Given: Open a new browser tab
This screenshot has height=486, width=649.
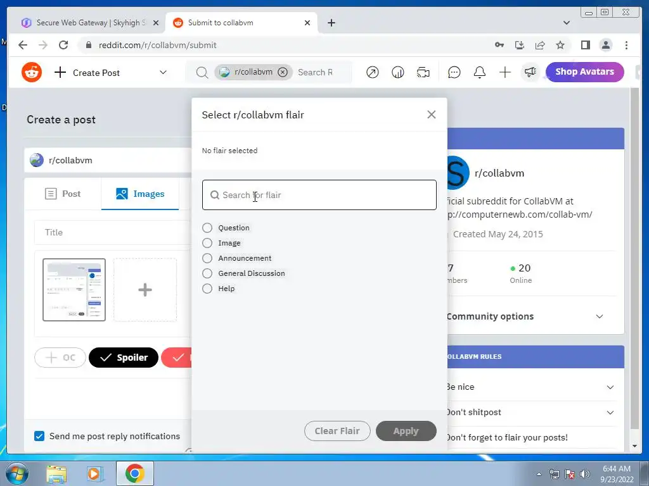Looking at the screenshot, I should point(331,23).
